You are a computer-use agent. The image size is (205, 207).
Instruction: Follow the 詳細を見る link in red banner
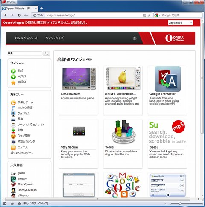[x=79, y=23]
